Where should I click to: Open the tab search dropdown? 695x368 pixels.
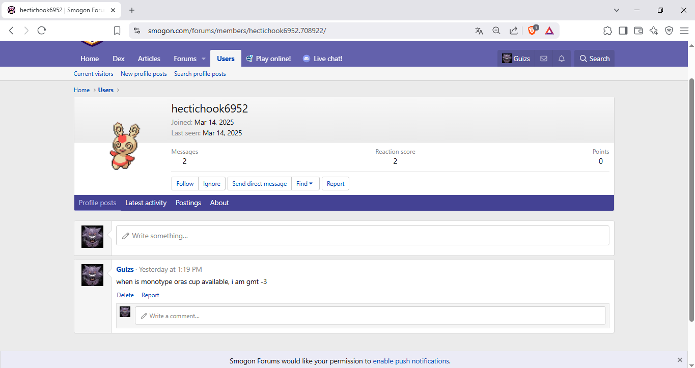(x=617, y=10)
